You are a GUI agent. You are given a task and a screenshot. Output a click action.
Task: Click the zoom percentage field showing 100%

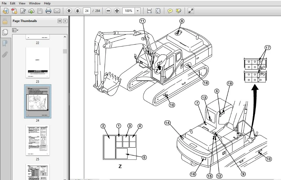tap(128, 11)
